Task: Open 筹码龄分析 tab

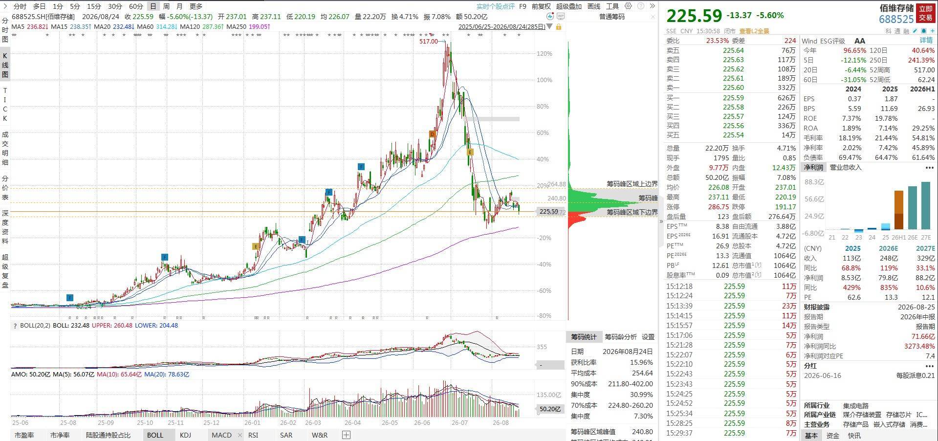Action: tap(620, 337)
